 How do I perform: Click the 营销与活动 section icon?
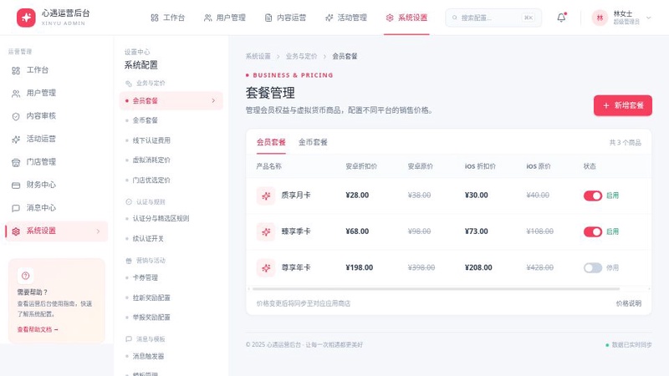point(129,261)
